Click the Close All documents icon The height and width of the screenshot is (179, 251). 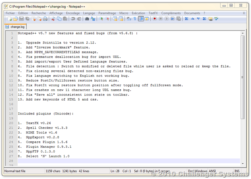39,19
